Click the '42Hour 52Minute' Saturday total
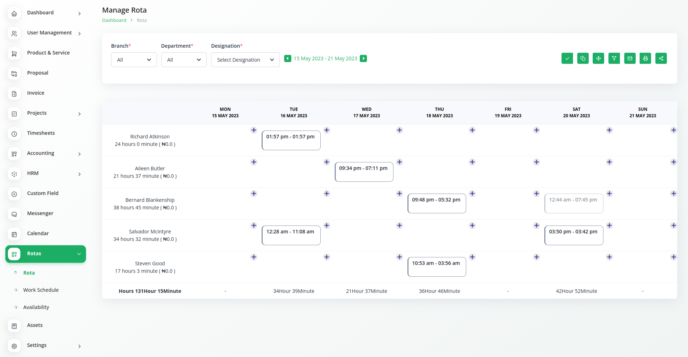 click(576, 291)
